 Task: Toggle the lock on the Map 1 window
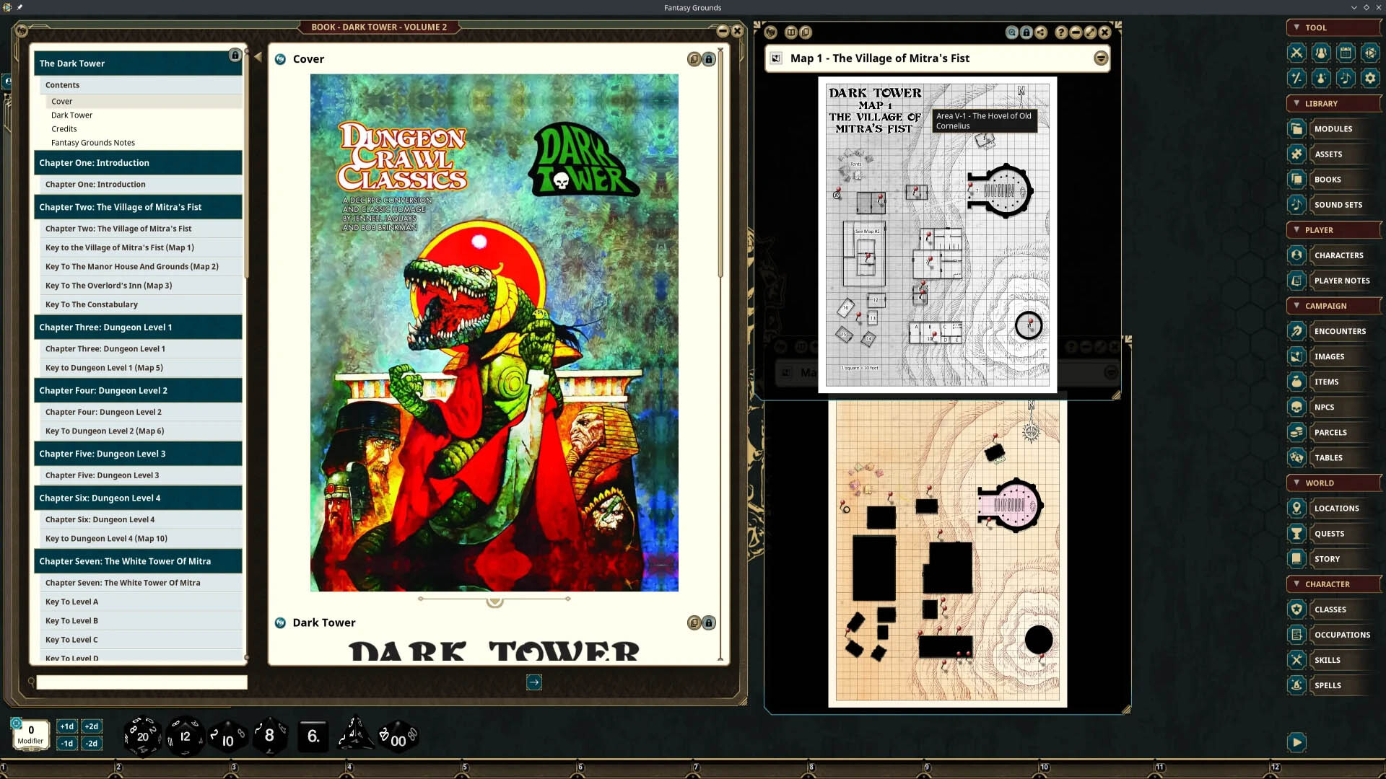(1026, 32)
